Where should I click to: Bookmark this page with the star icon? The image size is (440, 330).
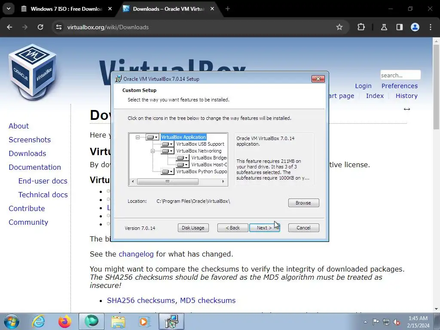[x=339, y=27]
